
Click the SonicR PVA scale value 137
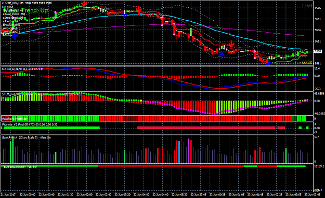pos(317,137)
